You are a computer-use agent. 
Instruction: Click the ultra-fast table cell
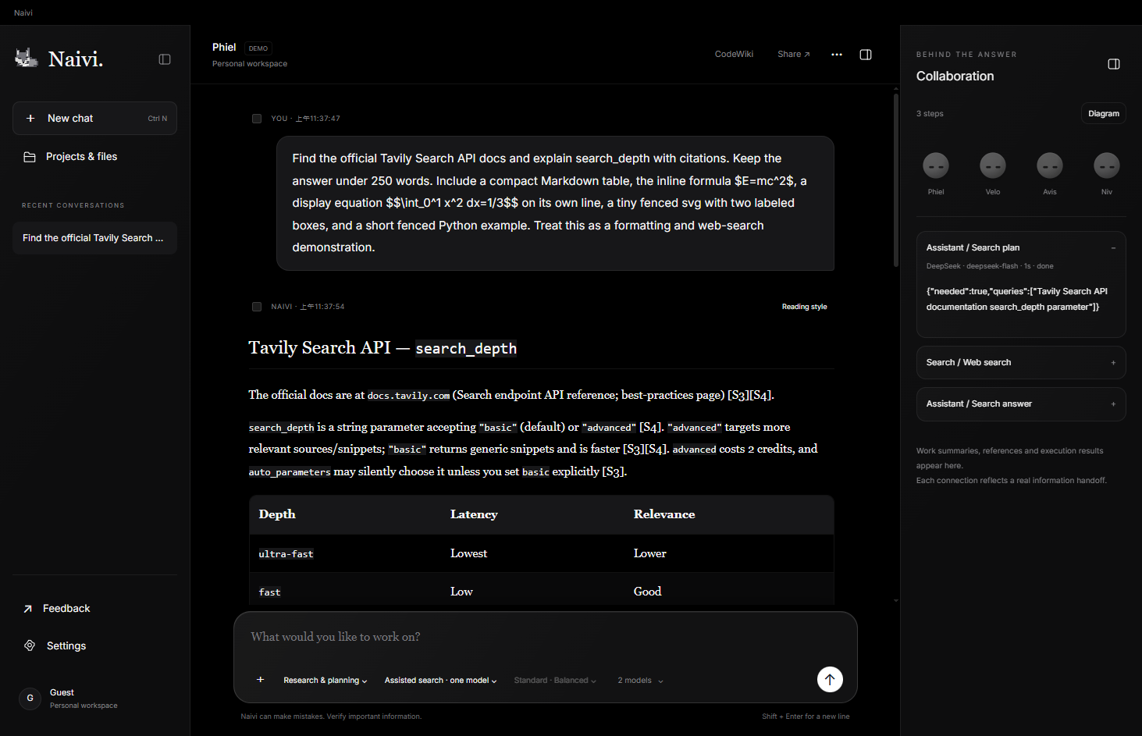point(286,554)
